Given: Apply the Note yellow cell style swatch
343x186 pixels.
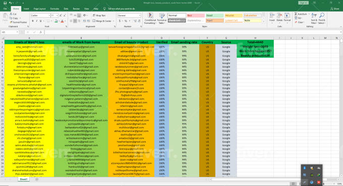Looking at the screenshot, I should pyautogui.click(x=252, y=21).
